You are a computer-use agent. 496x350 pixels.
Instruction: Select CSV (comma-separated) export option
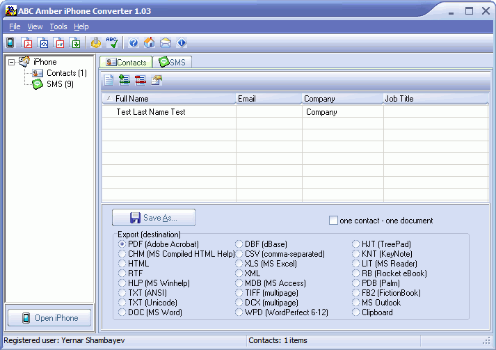(x=239, y=254)
